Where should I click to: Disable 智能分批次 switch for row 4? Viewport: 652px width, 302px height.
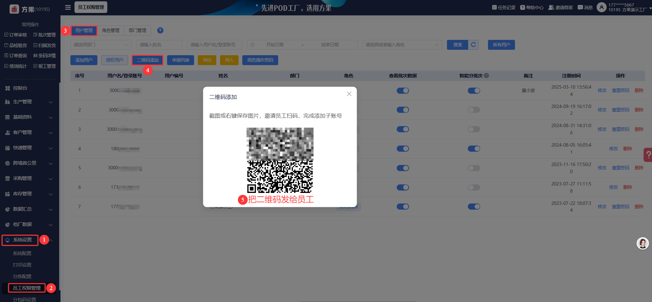(x=474, y=149)
